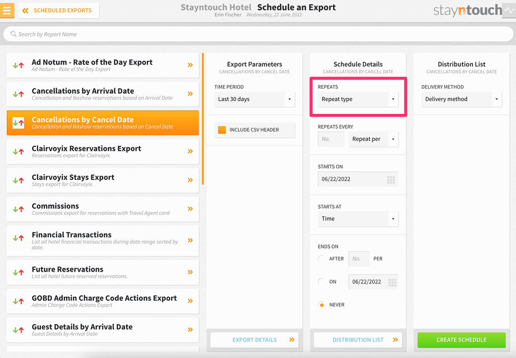
Task: Click Future Reservations arrows icon
Action: 19,272
